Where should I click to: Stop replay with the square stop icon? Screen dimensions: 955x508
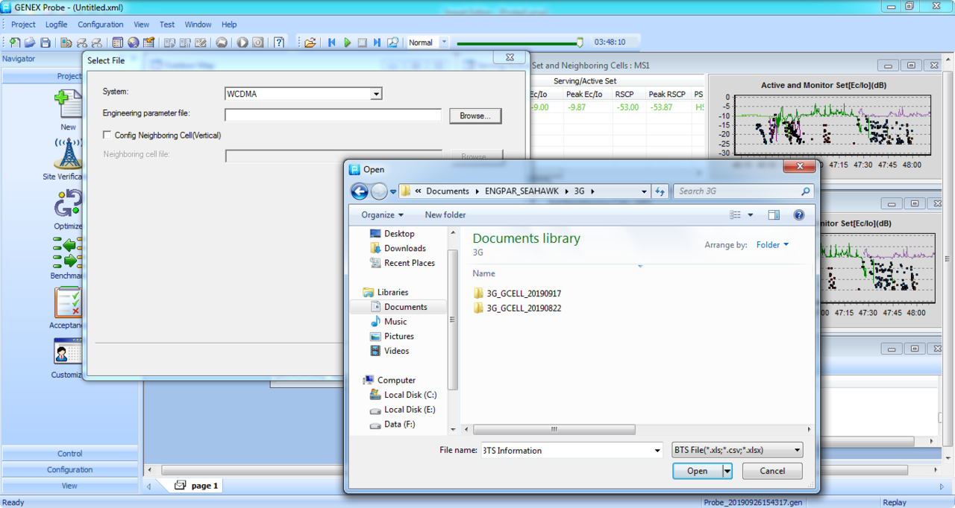point(362,42)
